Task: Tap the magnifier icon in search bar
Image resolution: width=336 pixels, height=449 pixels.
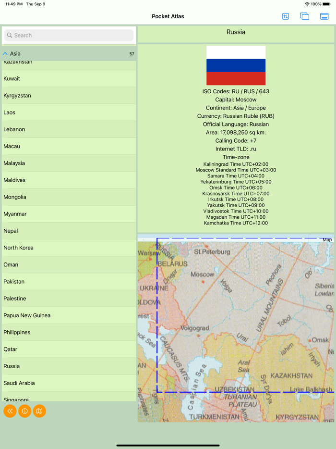Action: click(x=10, y=35)
